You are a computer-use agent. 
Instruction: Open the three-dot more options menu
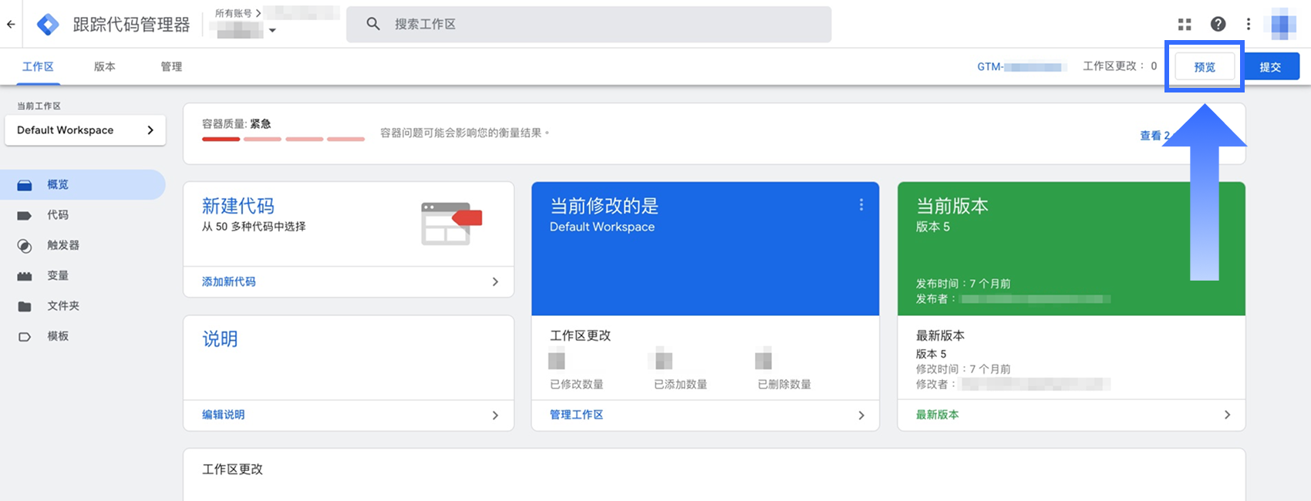[x=1249, y=25]
